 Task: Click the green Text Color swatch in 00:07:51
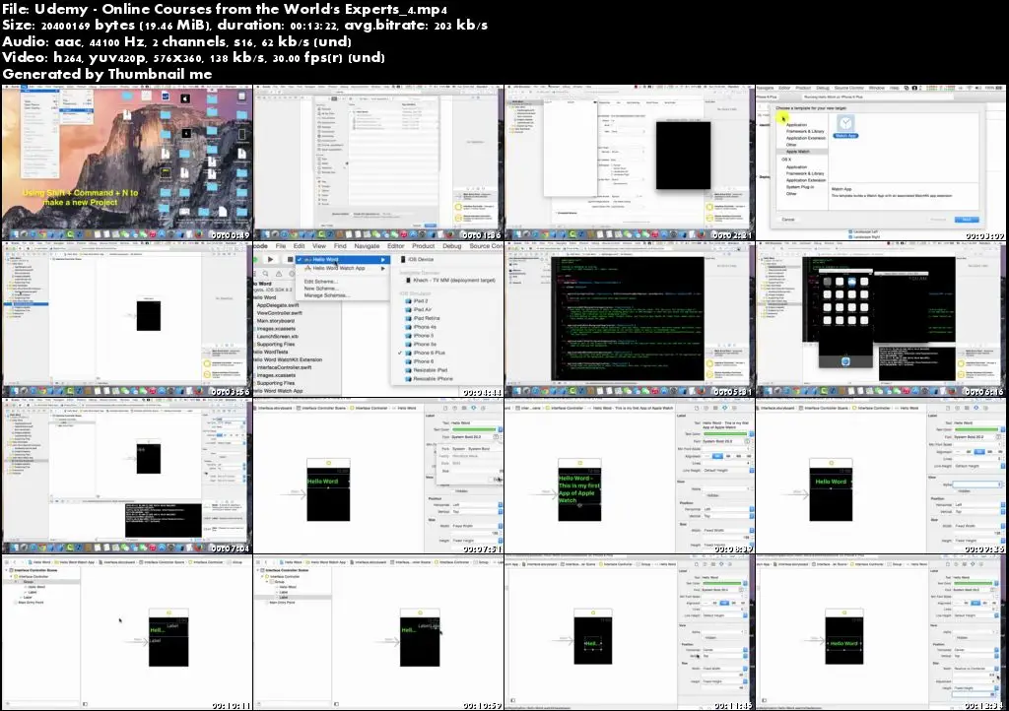click(x=474, y=429)
